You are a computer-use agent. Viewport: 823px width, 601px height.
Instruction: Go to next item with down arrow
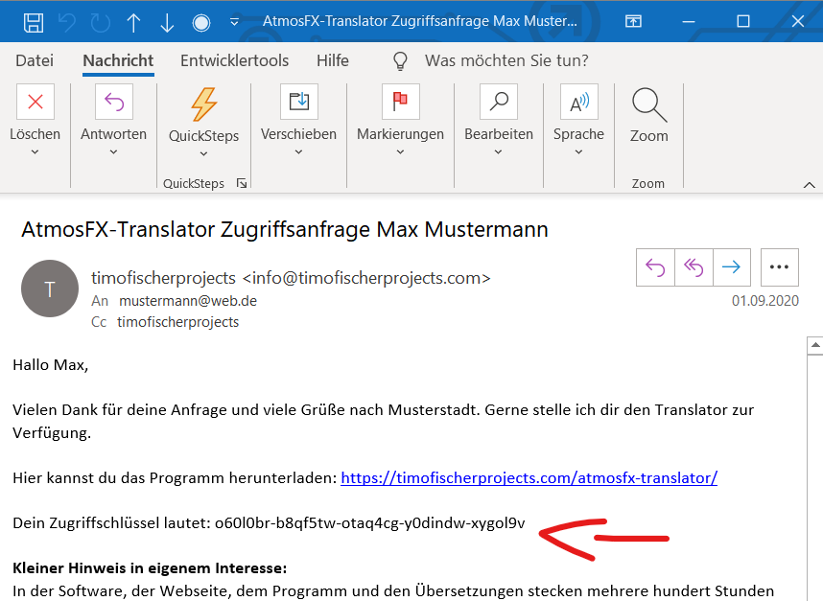(167, 23)
